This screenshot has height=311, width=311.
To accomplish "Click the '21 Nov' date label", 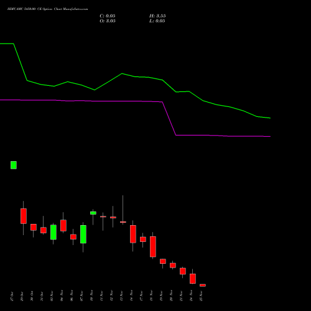I will (181, 296).
